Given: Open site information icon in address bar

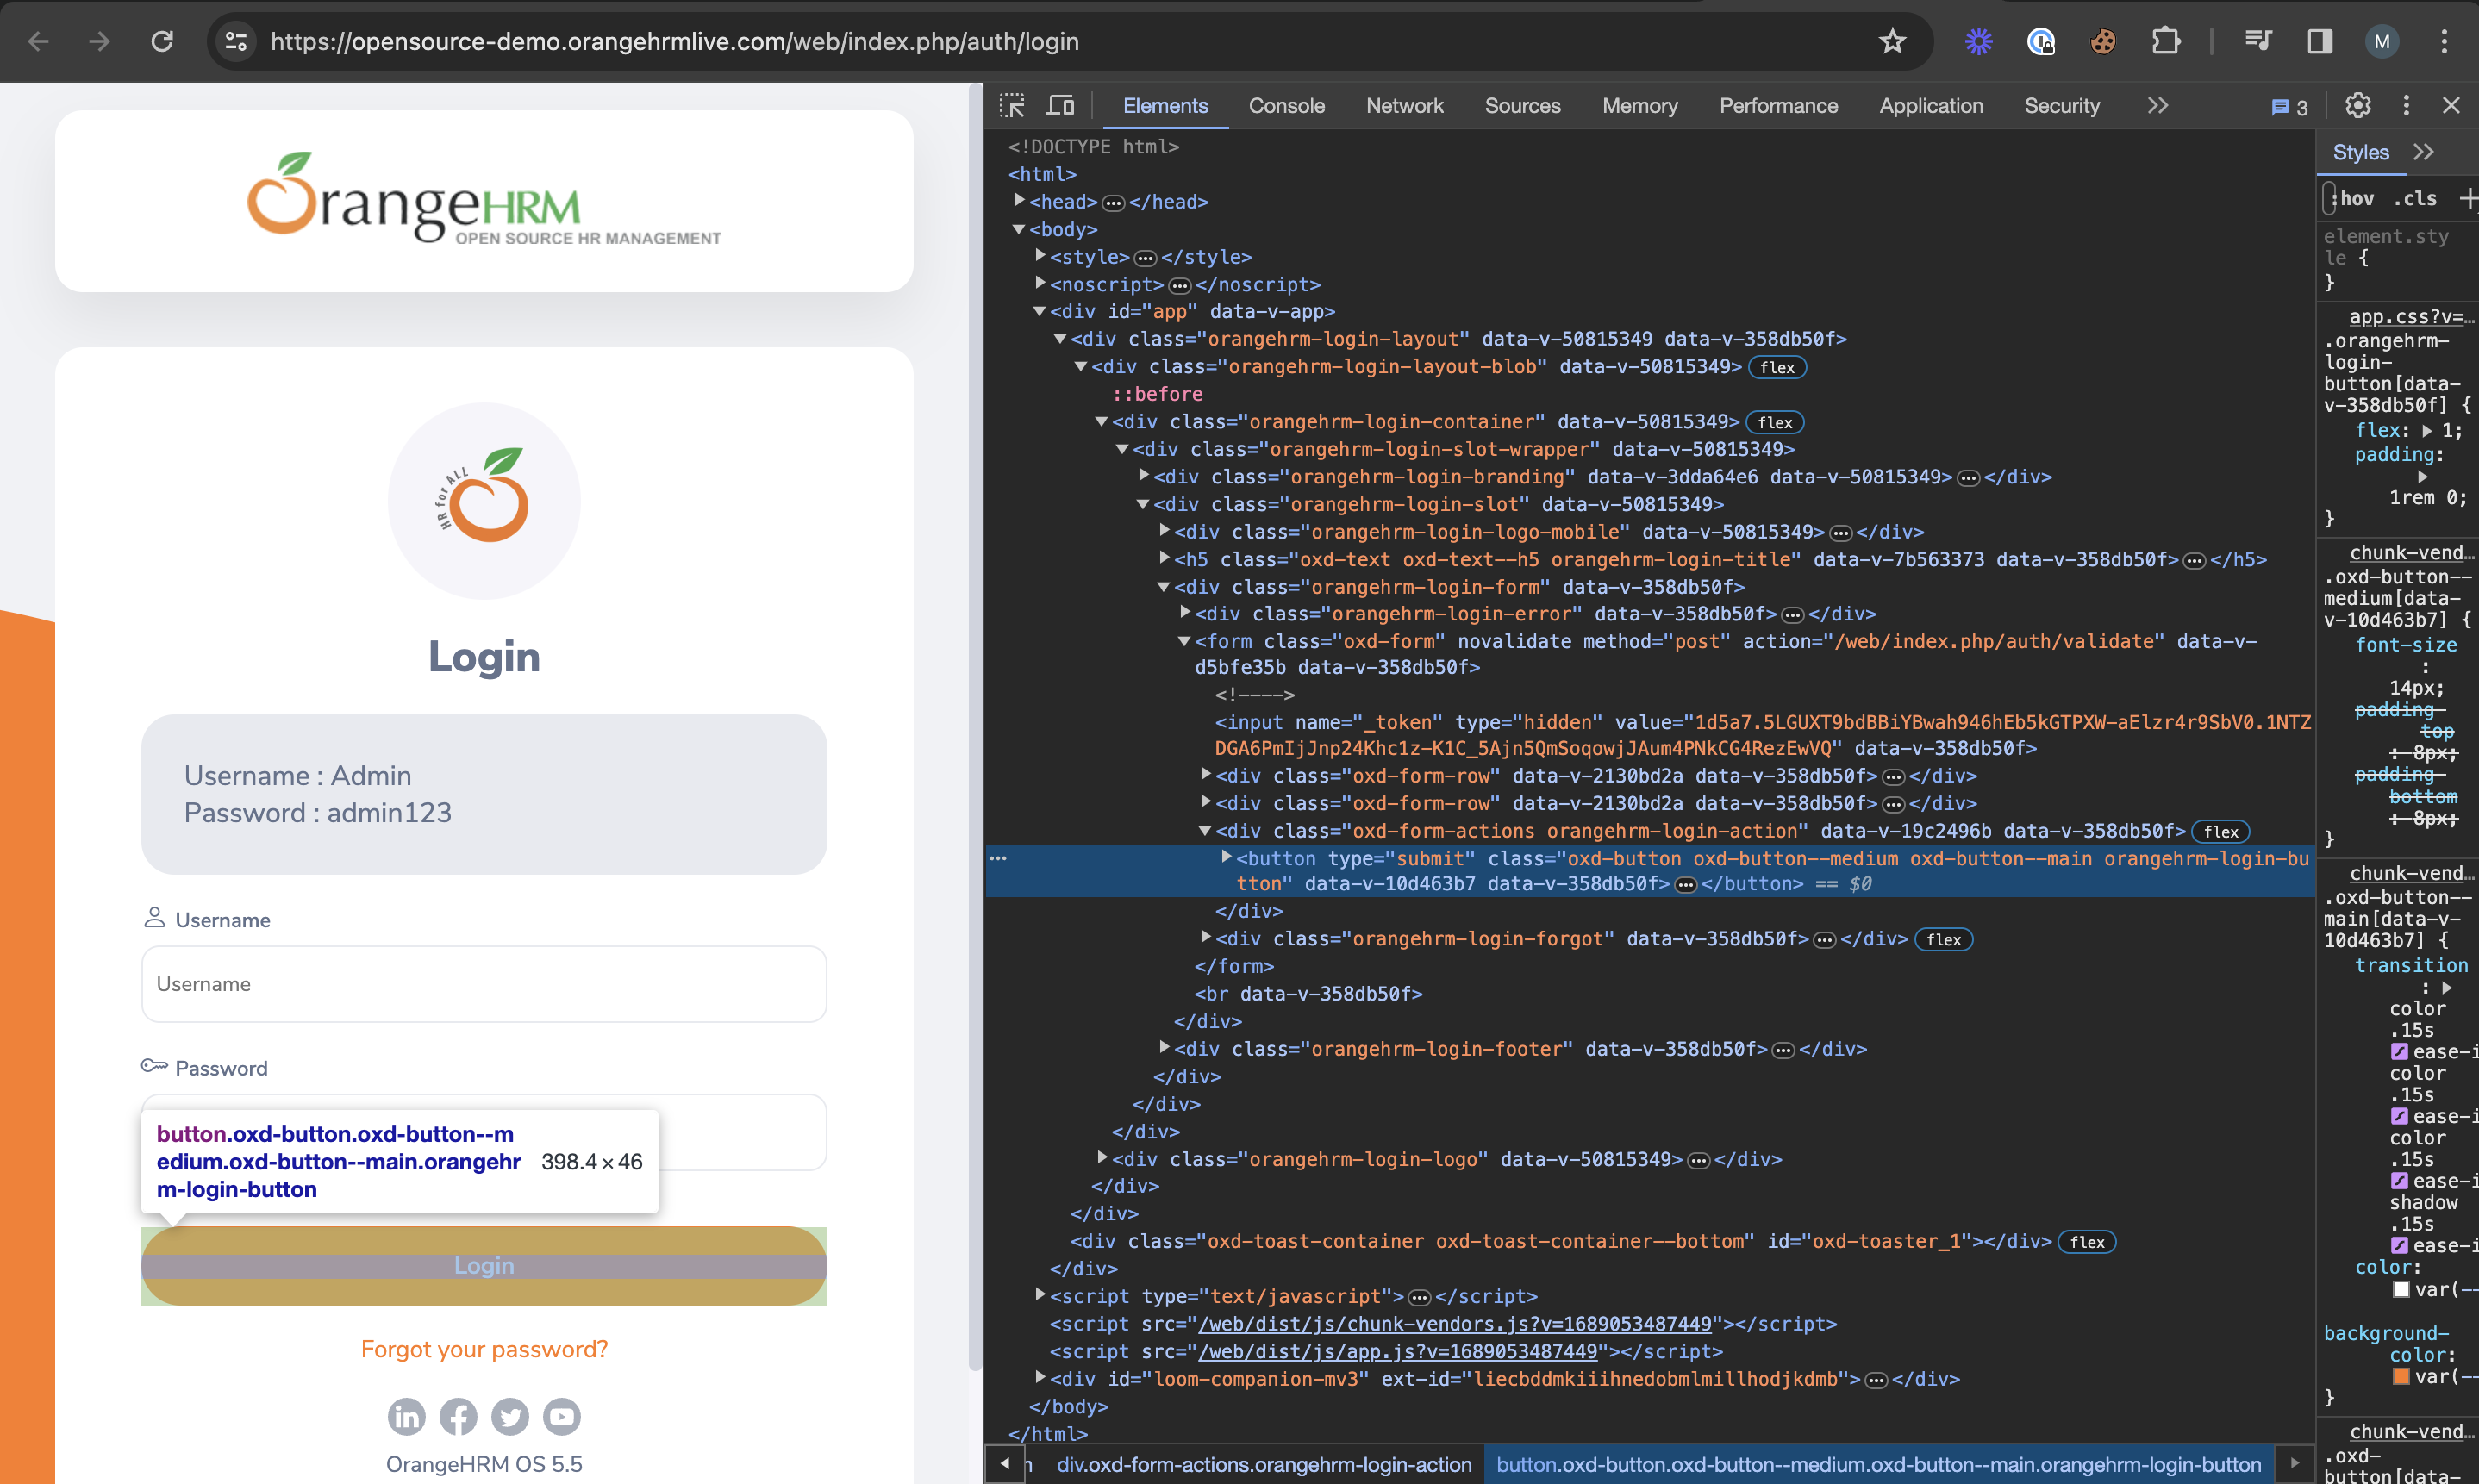Looking at the screenshot, I should point(236,41).
